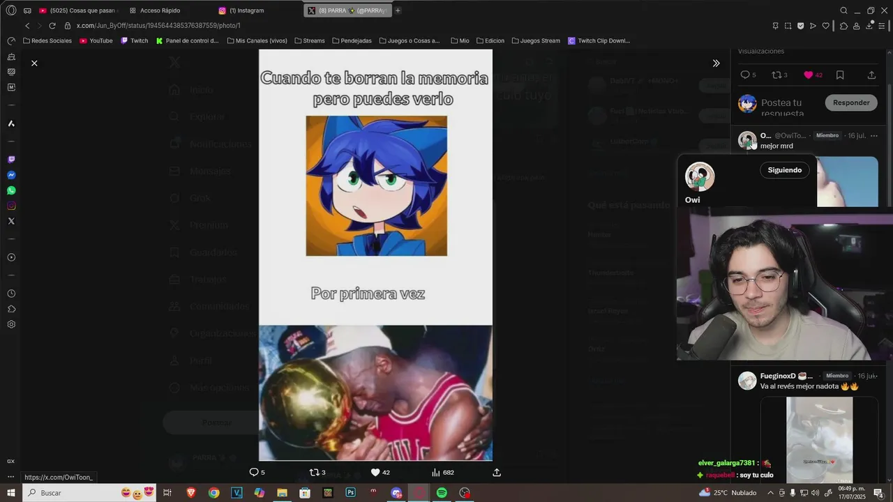Close the photo viewer with the X

(x=34, y=63)
